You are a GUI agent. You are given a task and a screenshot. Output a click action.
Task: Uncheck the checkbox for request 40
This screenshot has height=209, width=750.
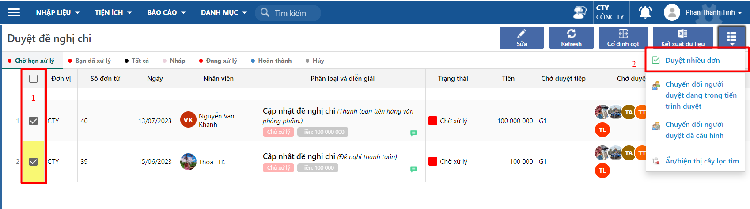[34, 121]
